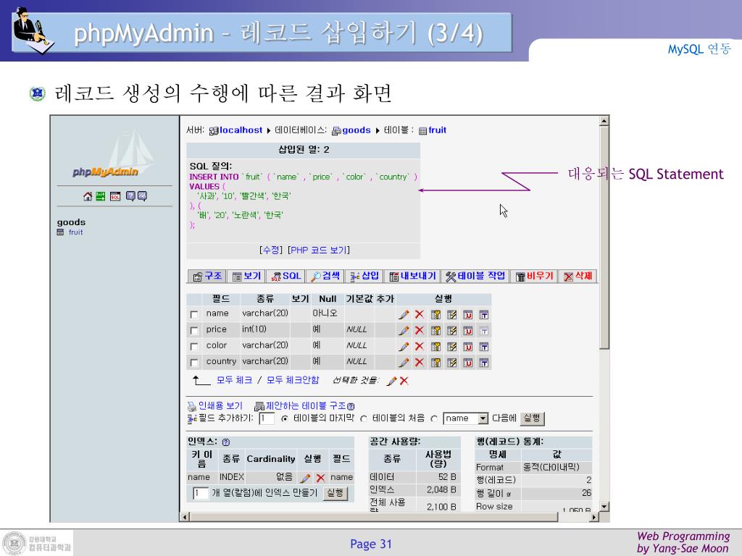Viewport: 742px width, 556px height.
Task: Click the 모두 체크 link
Action: tap(234, 380)
